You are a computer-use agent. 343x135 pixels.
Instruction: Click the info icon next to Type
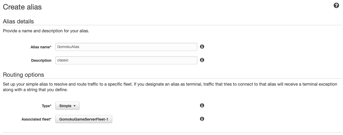click(x=202, y=105)
